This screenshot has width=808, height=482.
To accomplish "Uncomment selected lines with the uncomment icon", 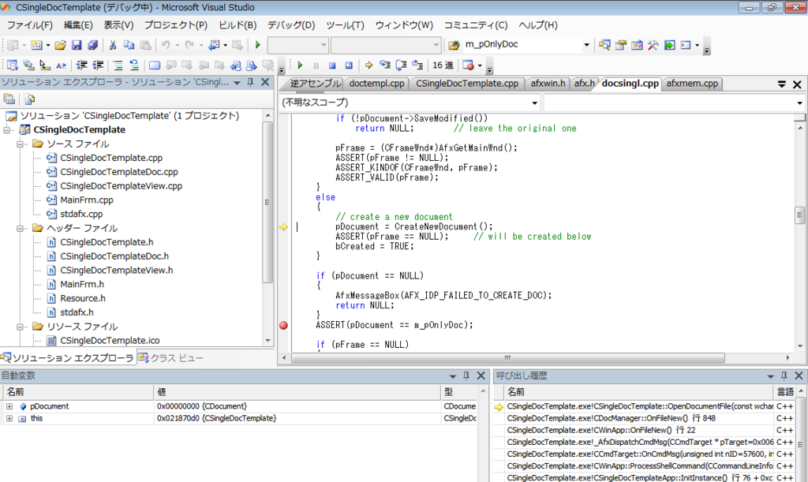I will pos(134,65).
